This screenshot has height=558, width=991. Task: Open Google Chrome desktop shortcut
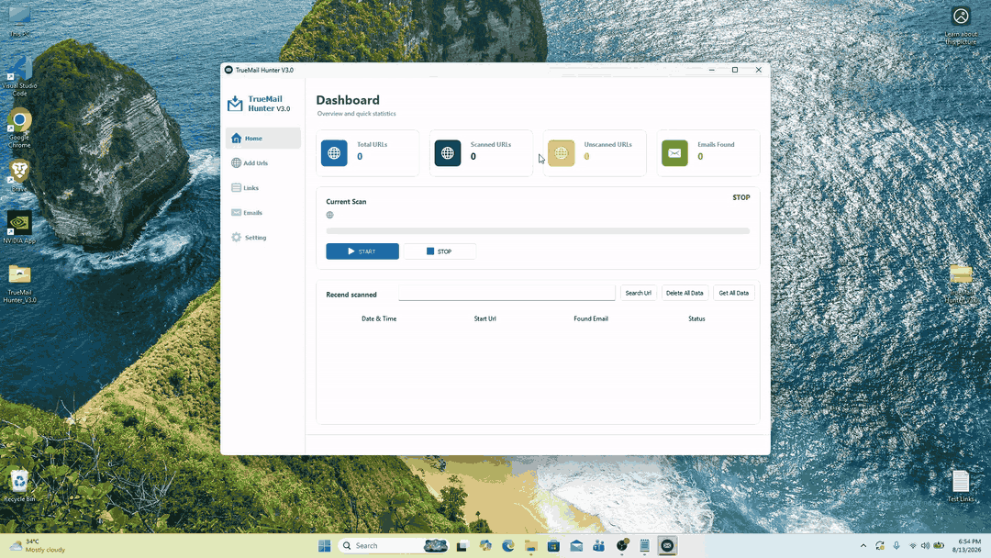19,128
